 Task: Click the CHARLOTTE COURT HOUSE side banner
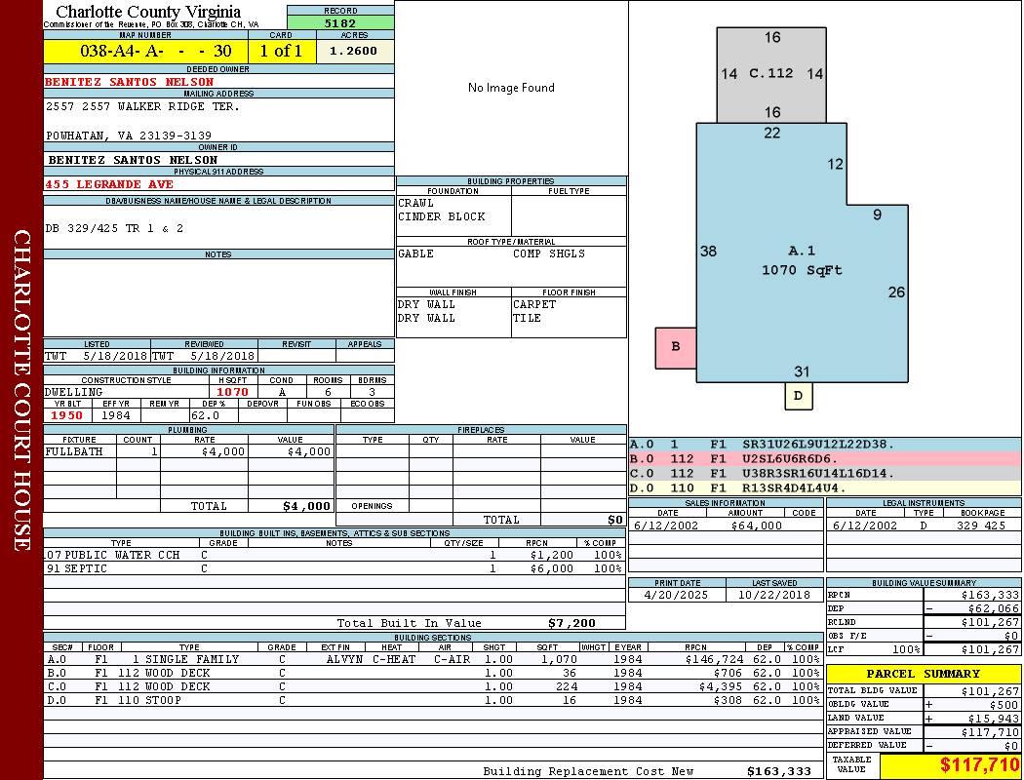[21, 390]
